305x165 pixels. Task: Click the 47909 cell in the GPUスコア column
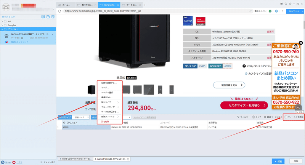[86, 127]
